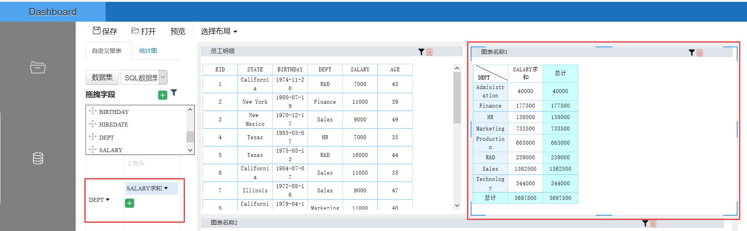The width and height of the screenshot is (747, 231).
Task: Switch to the 自定义报表 tab
Action: click(x=106, y=51)
